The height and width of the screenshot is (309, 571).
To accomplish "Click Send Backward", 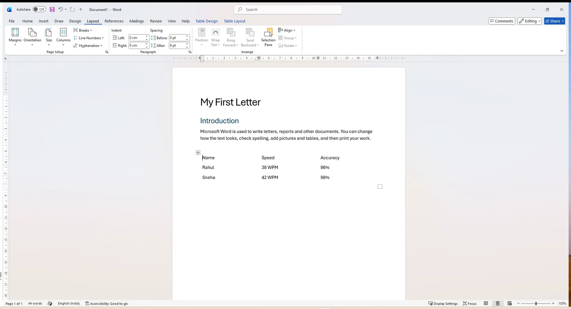I will (x=250, y=37).
